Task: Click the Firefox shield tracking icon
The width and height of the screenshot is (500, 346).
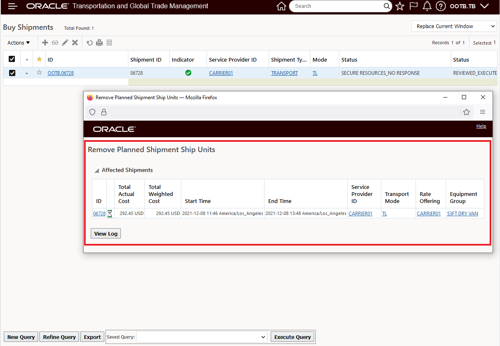Action: pyautogui.click(x=92, y=112)
